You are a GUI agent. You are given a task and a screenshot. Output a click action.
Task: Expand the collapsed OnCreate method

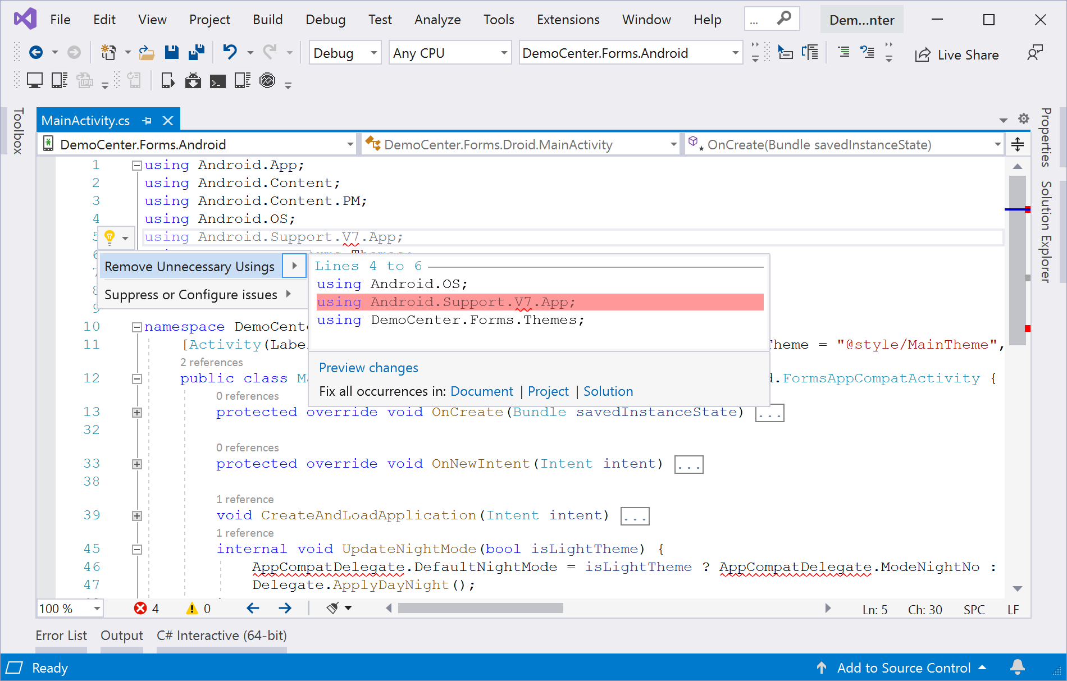[136, 413]
